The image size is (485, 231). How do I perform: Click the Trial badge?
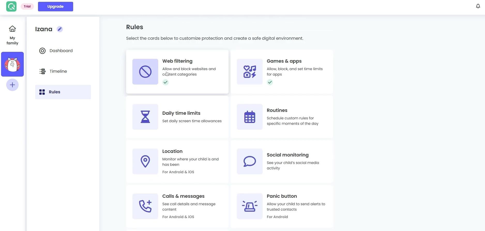pyautogui.click(x=27, y=6)
